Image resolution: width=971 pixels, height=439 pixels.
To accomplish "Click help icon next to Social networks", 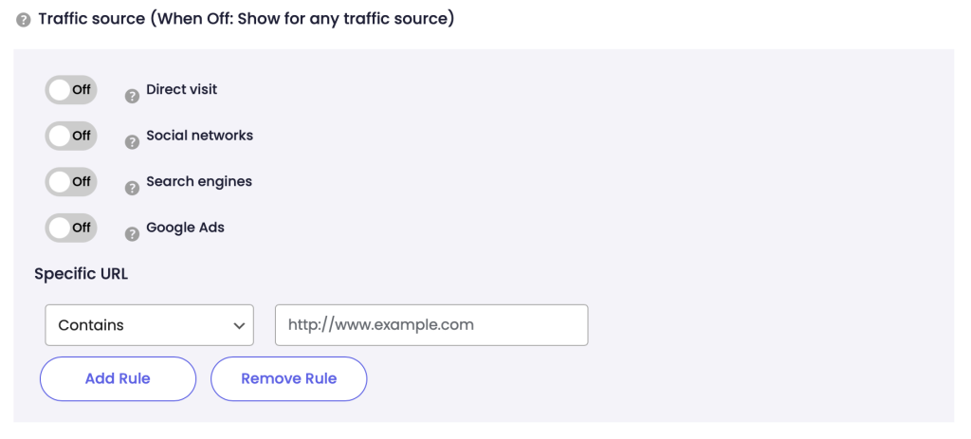I will click(133, 142).
